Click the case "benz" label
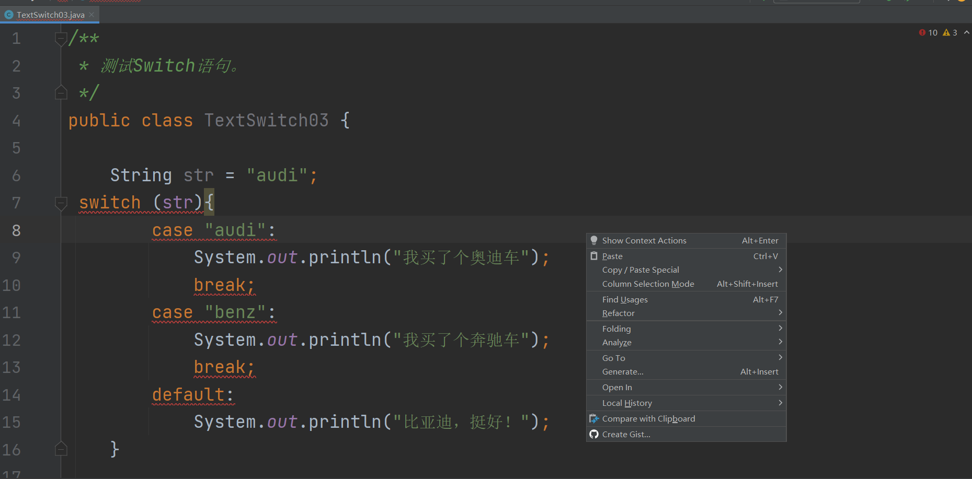Screen dimensions: 972x479 [x=214, y=312]
